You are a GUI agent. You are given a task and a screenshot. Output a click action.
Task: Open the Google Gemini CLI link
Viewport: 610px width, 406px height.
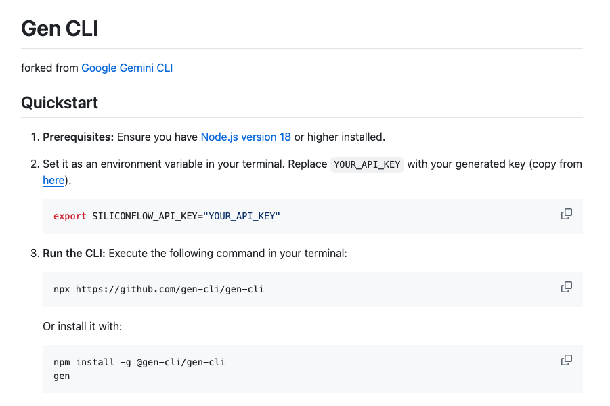click(x=127, y=68)
